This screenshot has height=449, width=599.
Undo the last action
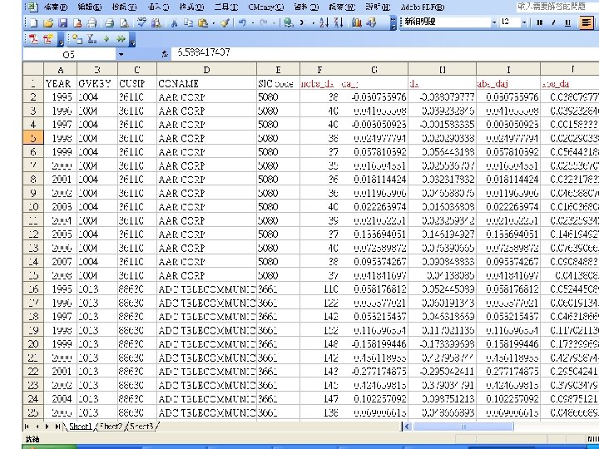point(242,23)
